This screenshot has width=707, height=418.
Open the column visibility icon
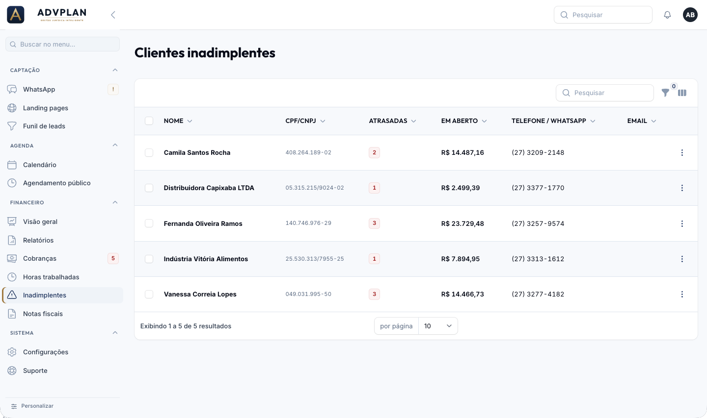pyautogui.click(x=682, y=93)
